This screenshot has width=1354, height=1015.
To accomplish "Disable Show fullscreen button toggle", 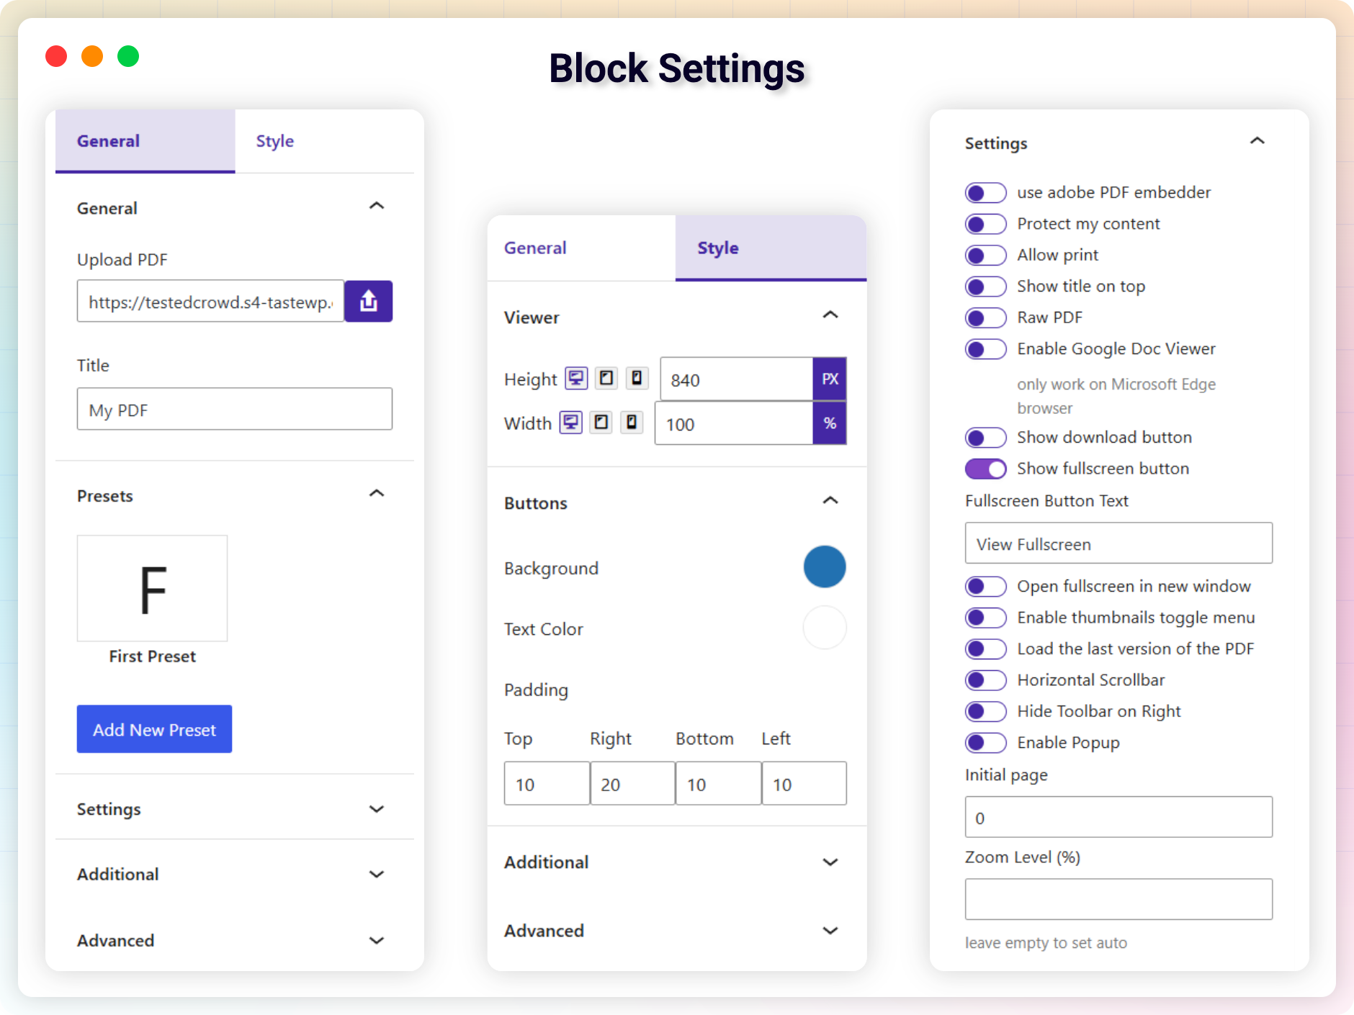I will click(985, 469).
